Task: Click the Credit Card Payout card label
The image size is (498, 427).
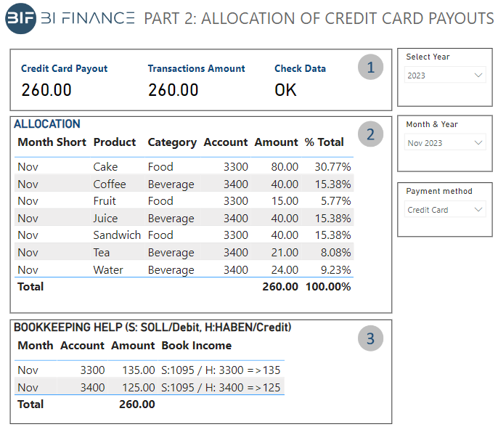Action: tap(64, 68)
